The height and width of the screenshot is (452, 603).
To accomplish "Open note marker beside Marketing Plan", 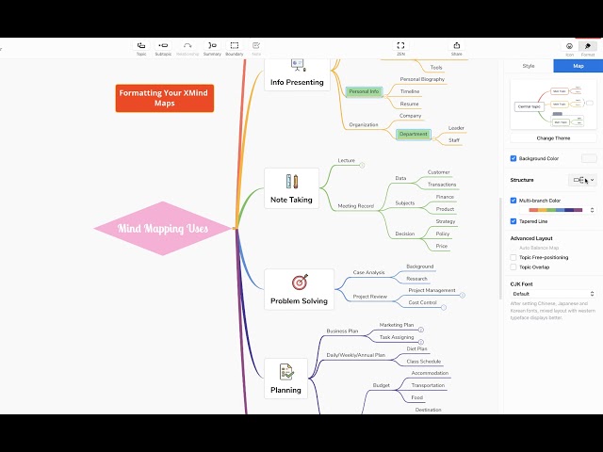I will pos(421,330).
